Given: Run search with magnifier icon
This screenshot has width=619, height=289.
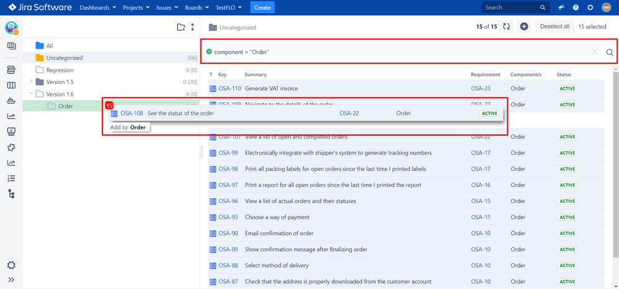Looking at the screenshot, I should coord(610,52).
